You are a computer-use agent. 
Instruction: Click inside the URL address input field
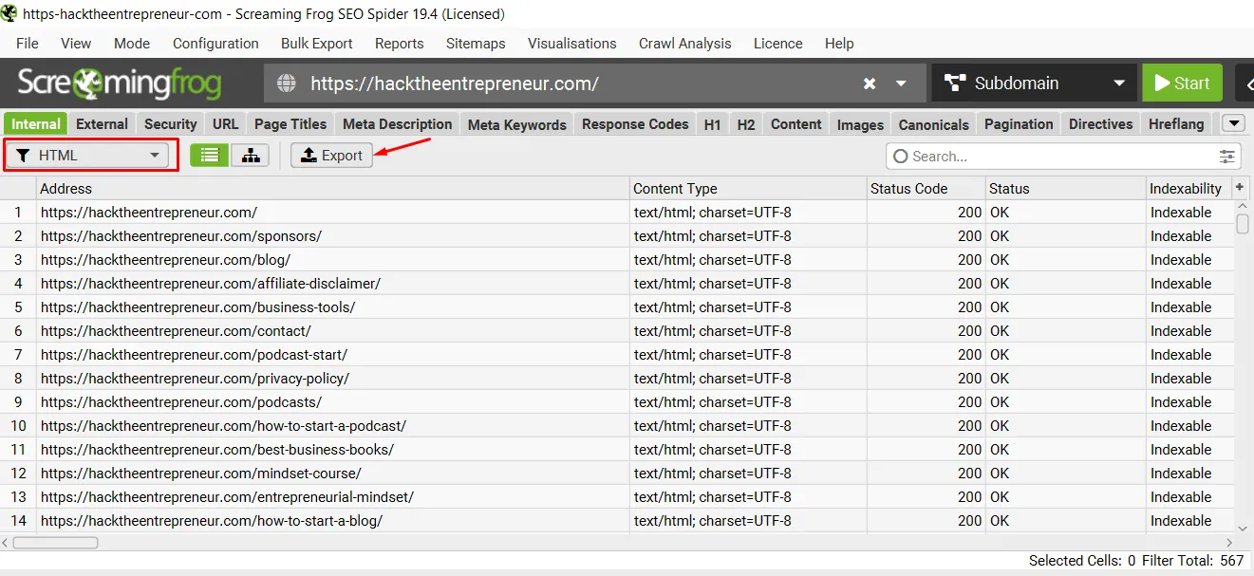pos(570,84)
